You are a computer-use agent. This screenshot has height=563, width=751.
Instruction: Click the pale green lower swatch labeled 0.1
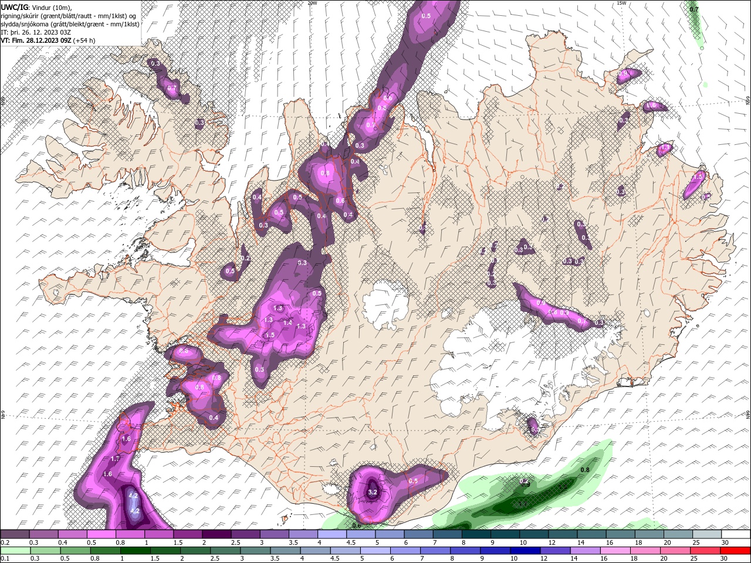point(15,551)
